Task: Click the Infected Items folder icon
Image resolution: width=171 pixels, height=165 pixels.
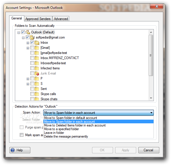Action: pyautogui.click(x=37, y=68)
